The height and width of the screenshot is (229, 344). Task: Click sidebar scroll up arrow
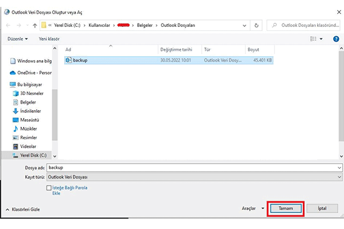55,48
